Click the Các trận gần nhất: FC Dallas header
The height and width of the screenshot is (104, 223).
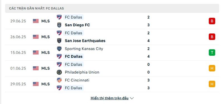37,8
